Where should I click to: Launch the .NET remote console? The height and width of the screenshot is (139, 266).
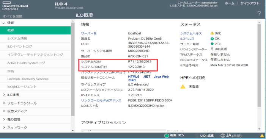[146, 77]
